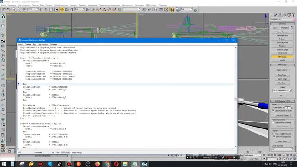Open the AkelPad File menu
The image size is (297, 167).
(x=20, y=44)
